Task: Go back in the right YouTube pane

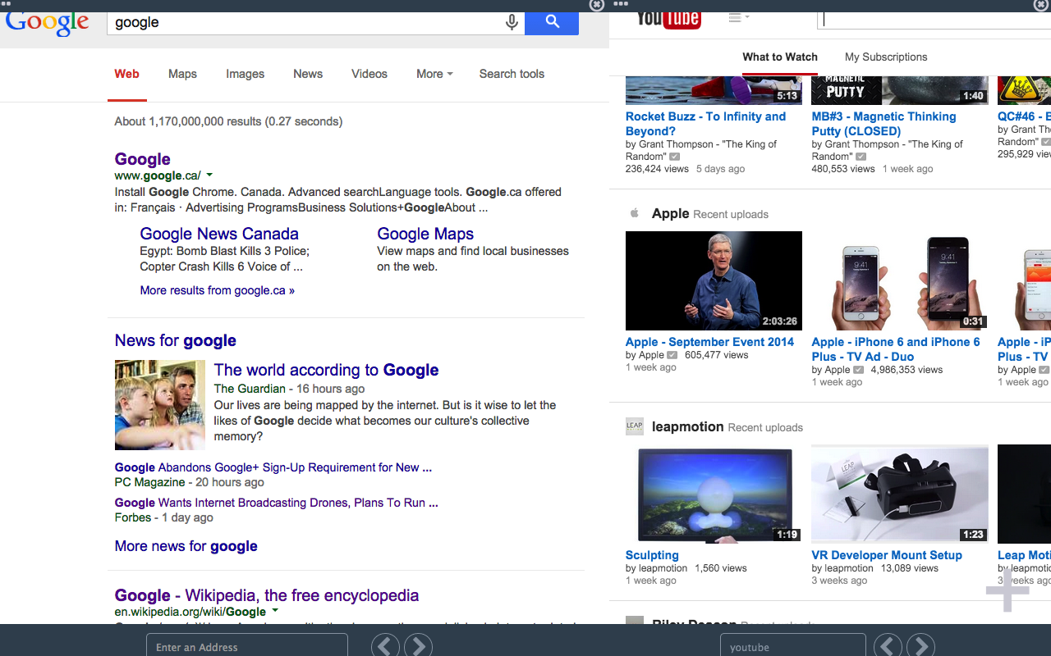Action: pos(888,646)
